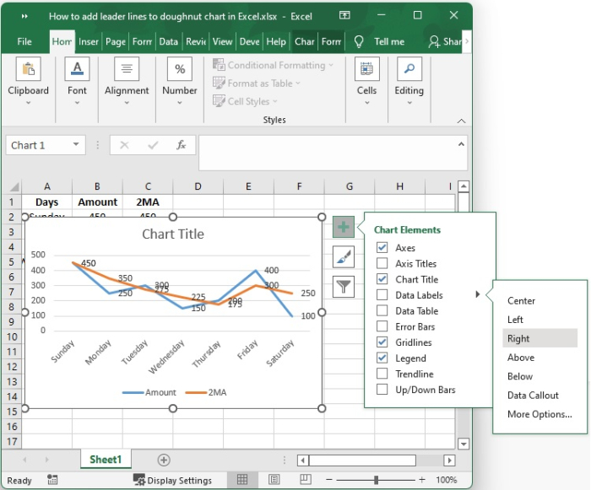This screenshot has height=490, width=591.
Task: Open the File tab
Action: (24, 41)
